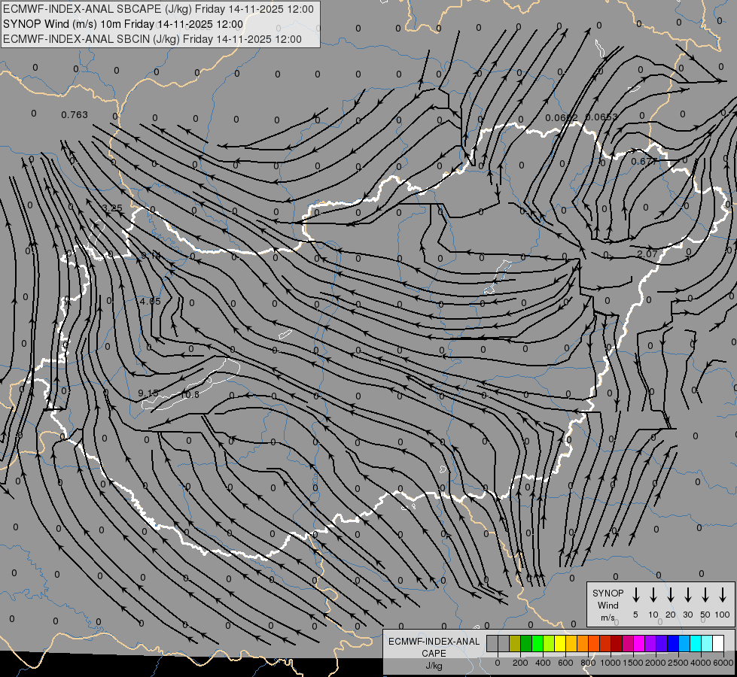Click the 400 tick label on CAPE scale

(x=543, y=663)
